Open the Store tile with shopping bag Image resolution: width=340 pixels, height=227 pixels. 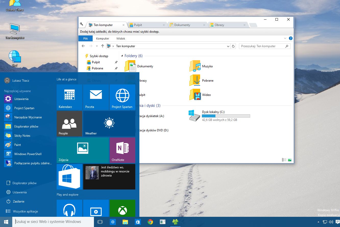pyautogui.click(x=69, y=176)
